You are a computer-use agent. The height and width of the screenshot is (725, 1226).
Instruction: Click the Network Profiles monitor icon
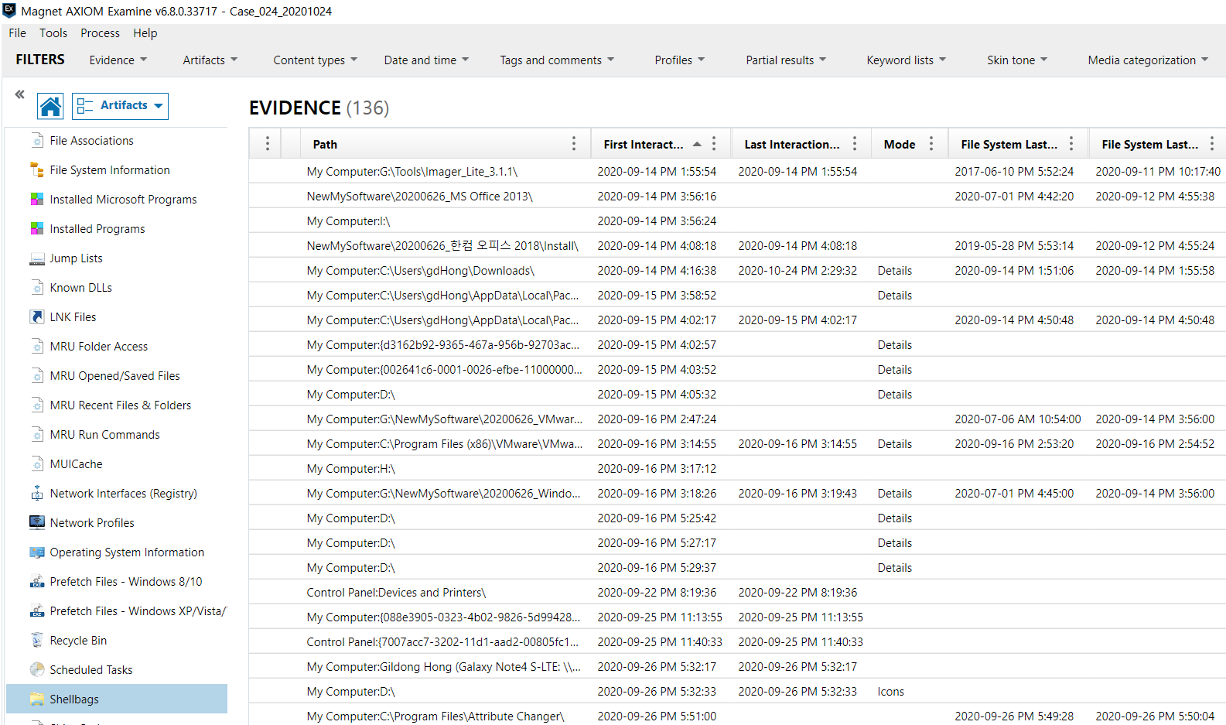point(37,522)
